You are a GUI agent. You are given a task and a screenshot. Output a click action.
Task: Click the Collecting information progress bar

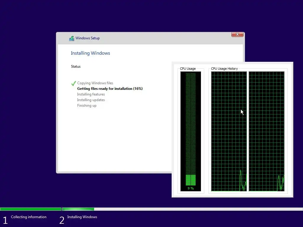[31, 209]
